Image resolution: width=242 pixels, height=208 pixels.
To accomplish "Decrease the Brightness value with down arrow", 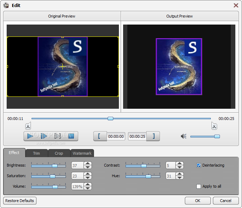I will click(88, 167).
